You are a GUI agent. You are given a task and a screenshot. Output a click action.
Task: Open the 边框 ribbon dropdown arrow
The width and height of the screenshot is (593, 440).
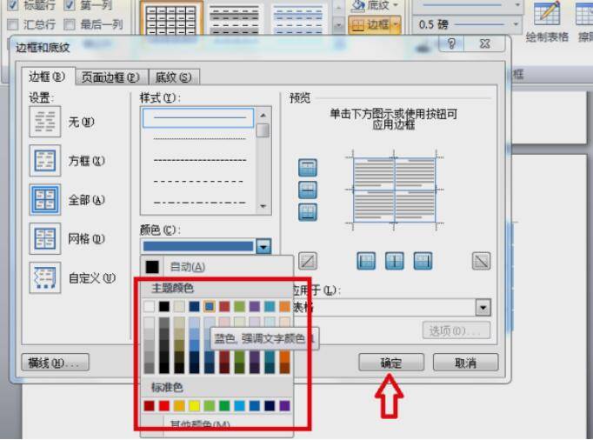(396, 25)
